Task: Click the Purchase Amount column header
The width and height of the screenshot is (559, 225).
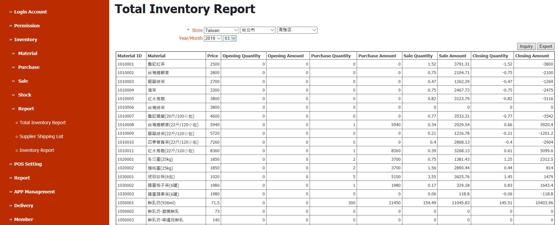Action: point(379,56)
